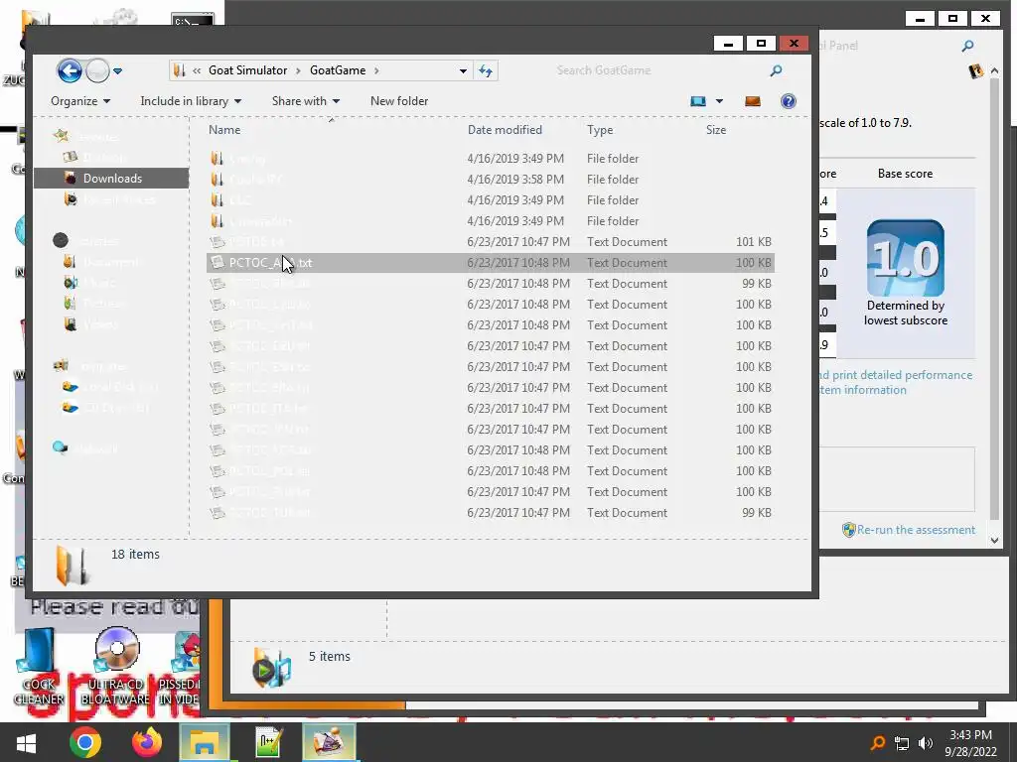The height and width of the screenshot is (762, 1017).
Task: Click the change view icon
Action: point(698,101)
